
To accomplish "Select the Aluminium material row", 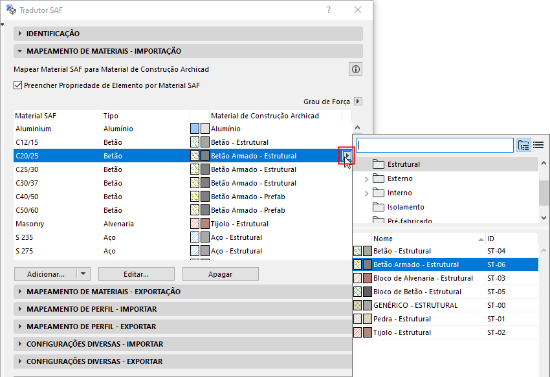I will [x=182, y=129].
